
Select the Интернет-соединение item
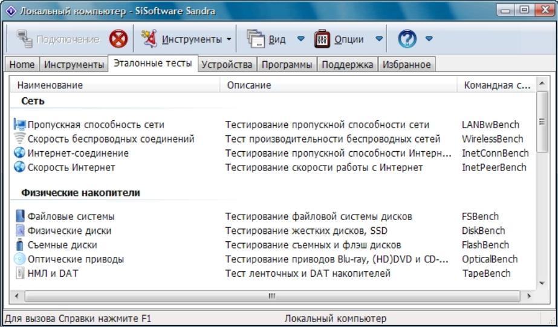pyautogui.click(x=78, y=153)
